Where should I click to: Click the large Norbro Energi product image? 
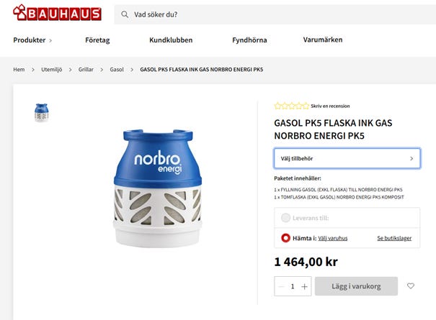[x=158, y=188]
